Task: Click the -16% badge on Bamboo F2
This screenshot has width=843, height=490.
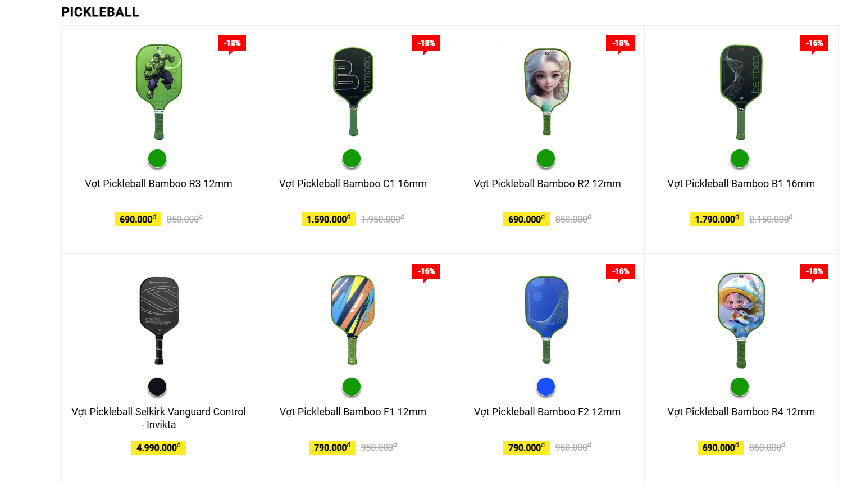Action: [621, 271]
